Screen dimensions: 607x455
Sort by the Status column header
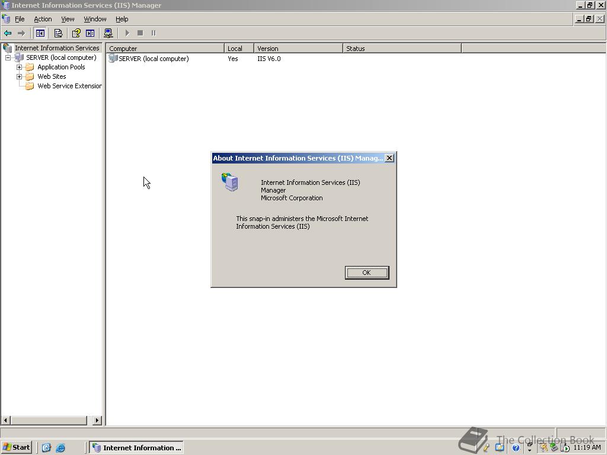[402, 49]
